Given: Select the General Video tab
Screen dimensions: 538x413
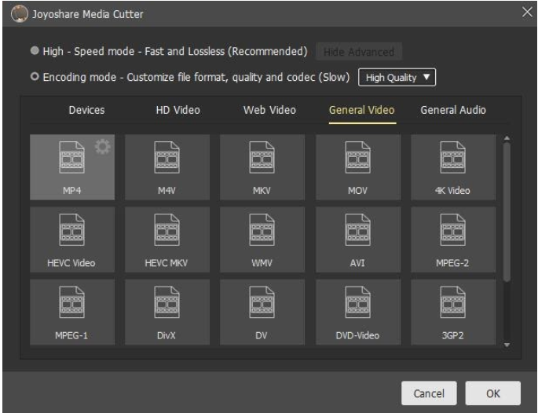Looking at the screenshot, I should (x=362, y=110).
